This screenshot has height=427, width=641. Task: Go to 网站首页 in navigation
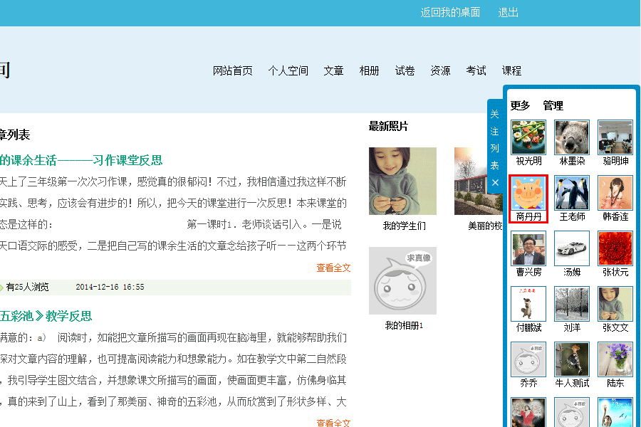(x=233, y=70)
